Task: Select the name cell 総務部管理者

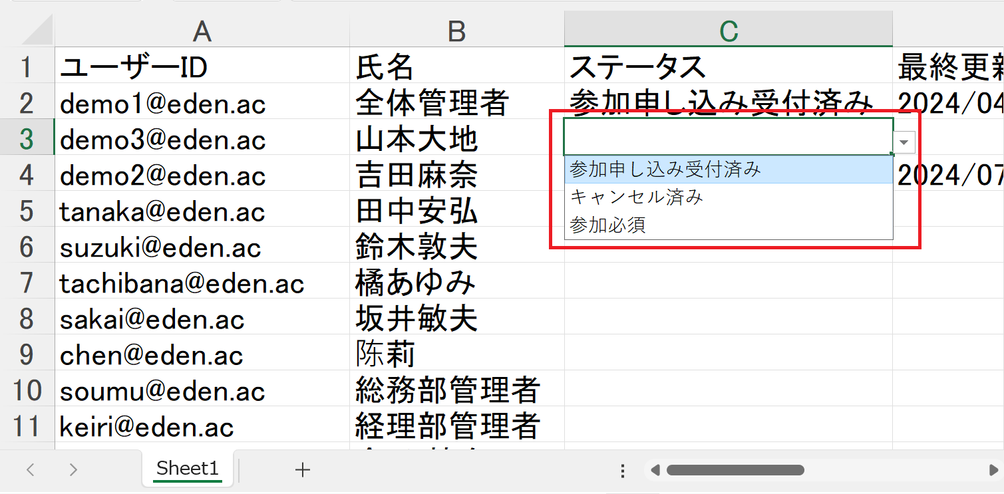Action: 456,388
